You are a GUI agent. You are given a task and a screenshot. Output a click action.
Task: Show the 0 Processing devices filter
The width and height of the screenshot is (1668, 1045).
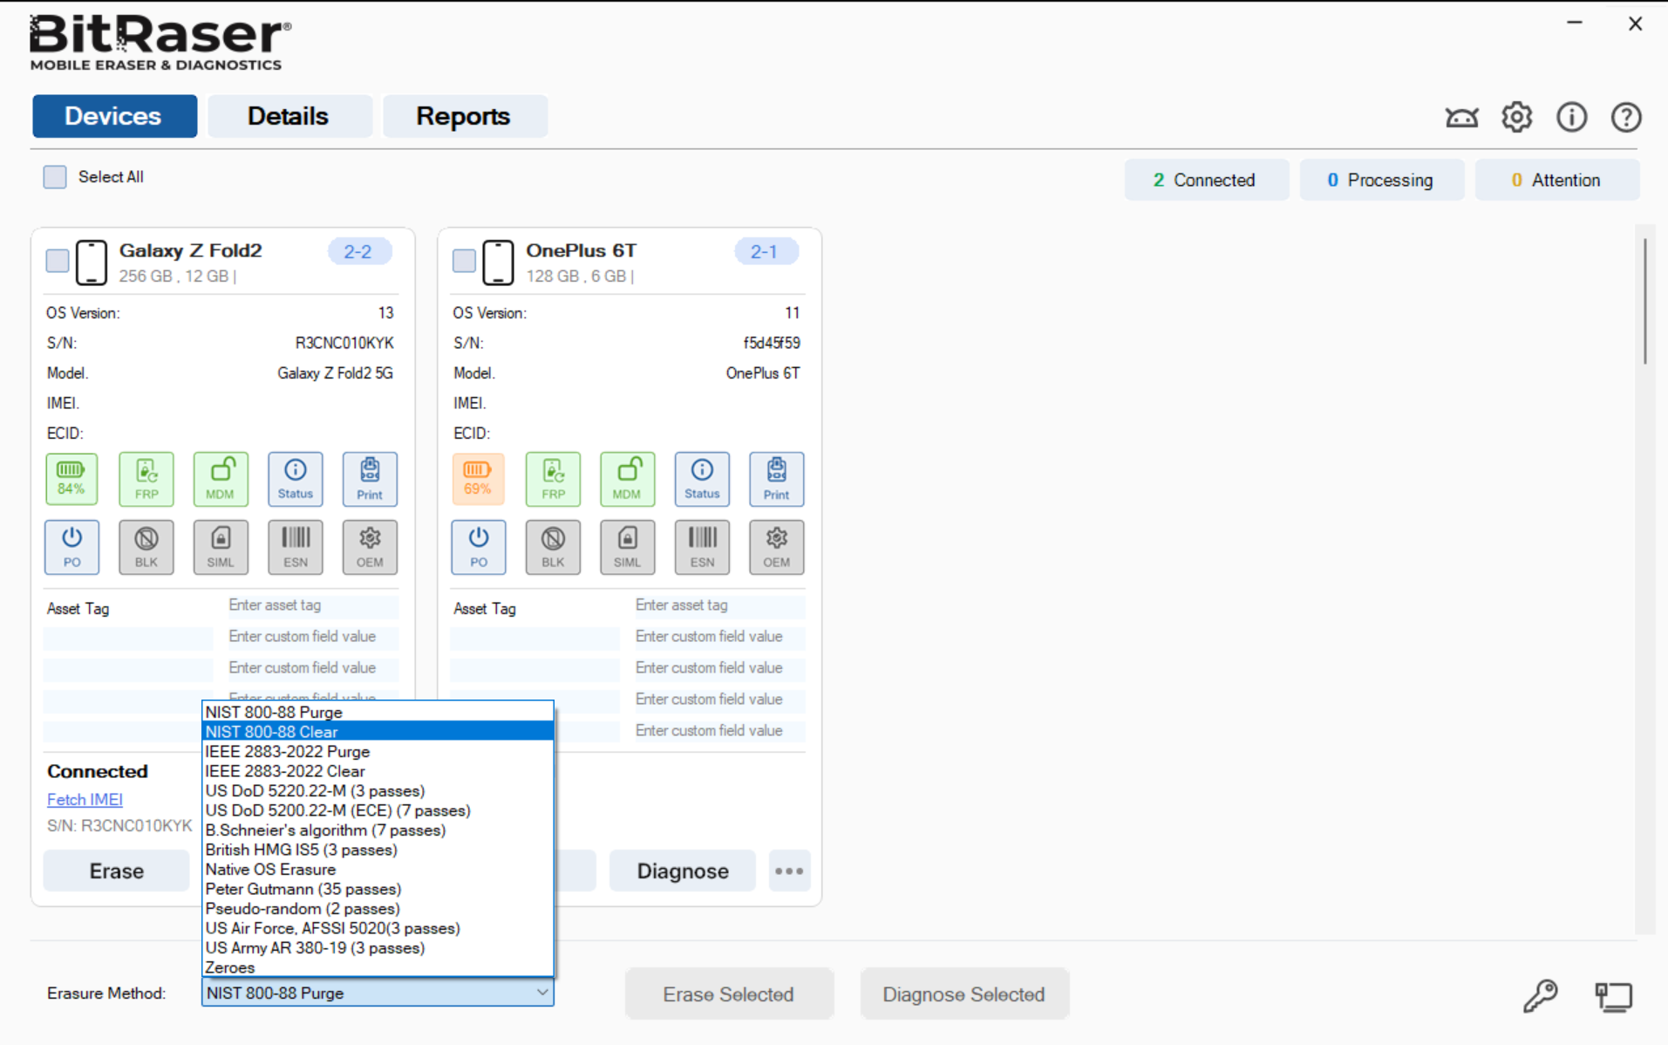coord(1382,180)
